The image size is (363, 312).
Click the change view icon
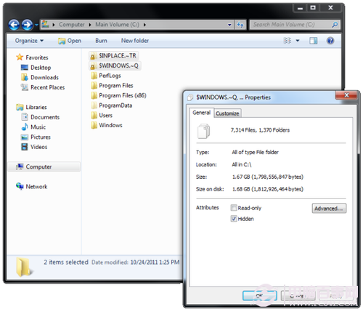(x=287, y=41)
